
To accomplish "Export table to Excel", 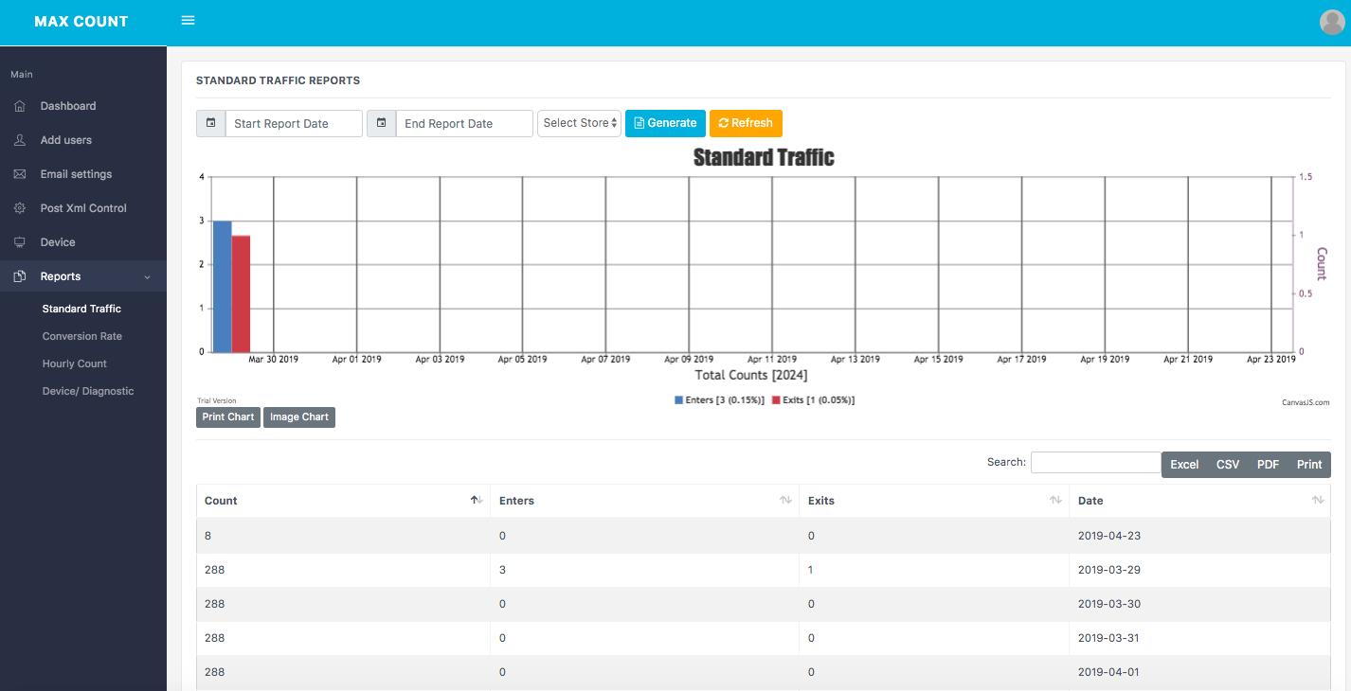I will 1184,465.
